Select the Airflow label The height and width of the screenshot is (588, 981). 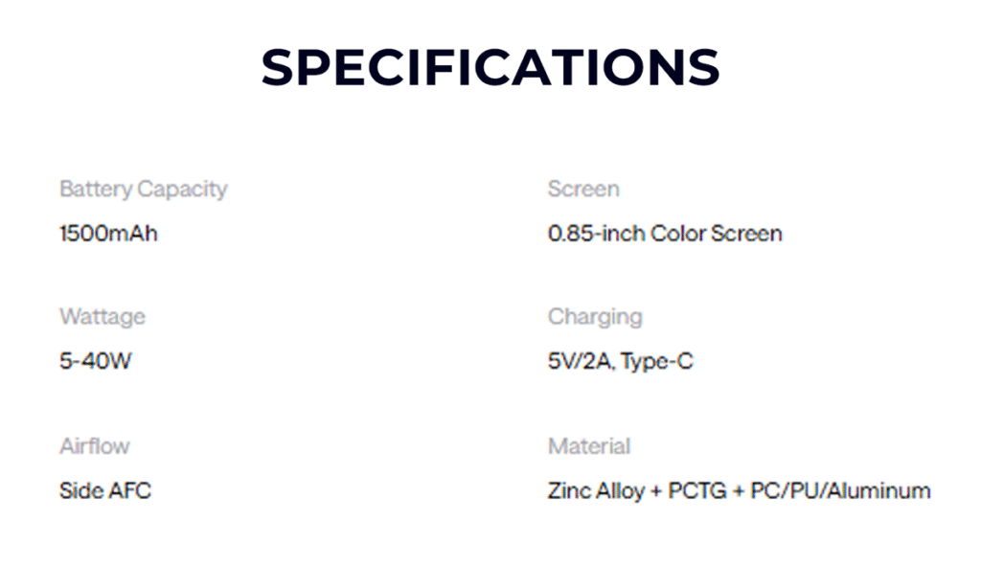click(95, 446)
